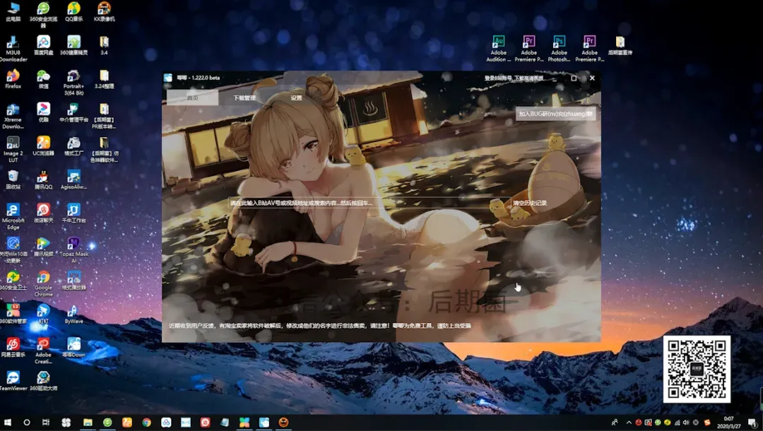This screenshot has height=431, width=763.
Task: Select the M3U8 Downloader desktop icon
Action: [13, 49]
